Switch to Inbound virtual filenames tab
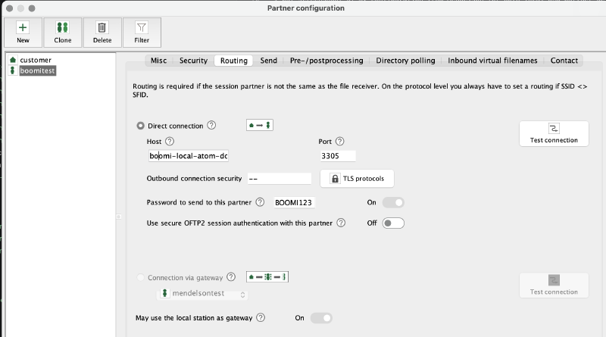 492,61
